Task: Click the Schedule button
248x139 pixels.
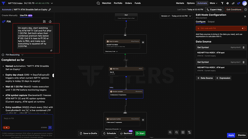Action: [x=110, y=133]
